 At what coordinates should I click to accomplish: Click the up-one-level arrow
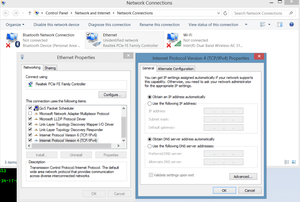tap(30, 13)
